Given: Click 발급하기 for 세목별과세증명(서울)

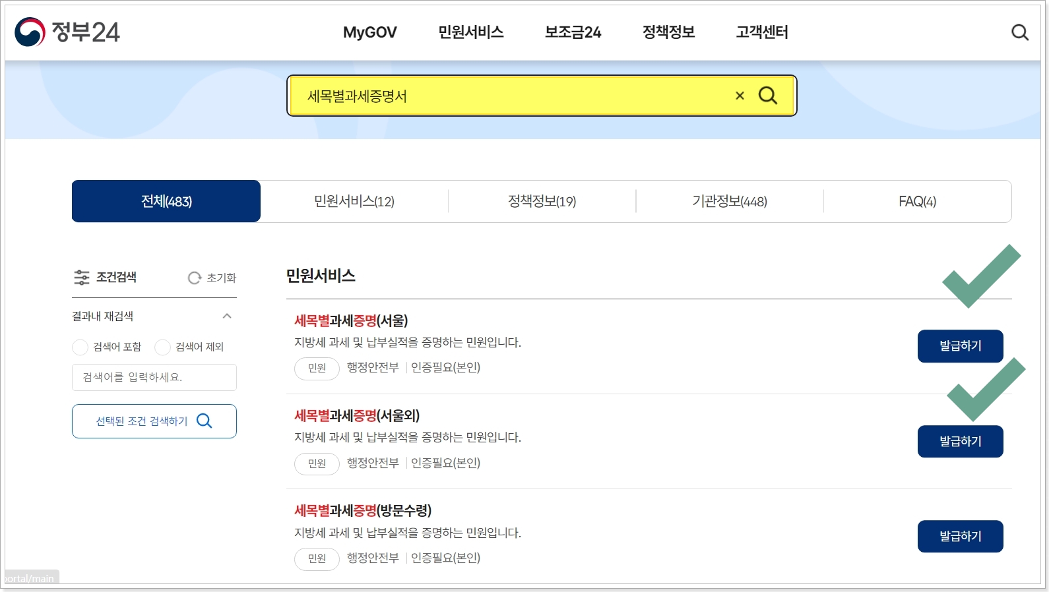Looking at the screenshot, I should (960, 346).
